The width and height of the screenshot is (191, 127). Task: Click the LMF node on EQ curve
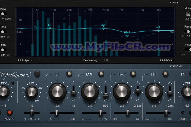point(103,28)
